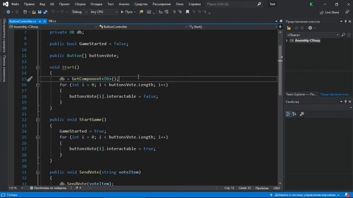Click the new project toolbar icon
Viewport: 353px width, 198px height.
tap(25, 12)
